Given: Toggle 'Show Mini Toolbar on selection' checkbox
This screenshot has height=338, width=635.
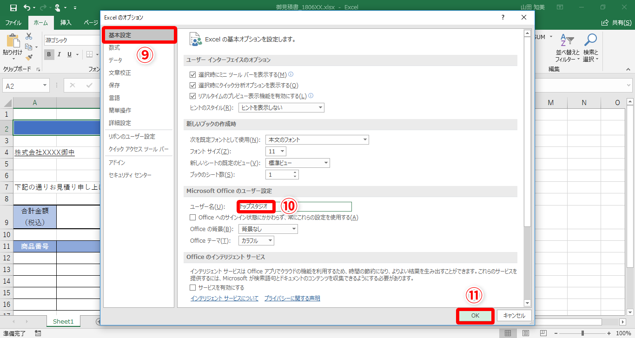Looking at the screenshot, I should click(x=193, y=75).
